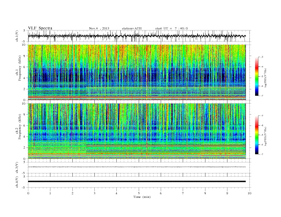
Task: Click the "-7" label on ch.1 color bar
Action: tap(261, 96)
